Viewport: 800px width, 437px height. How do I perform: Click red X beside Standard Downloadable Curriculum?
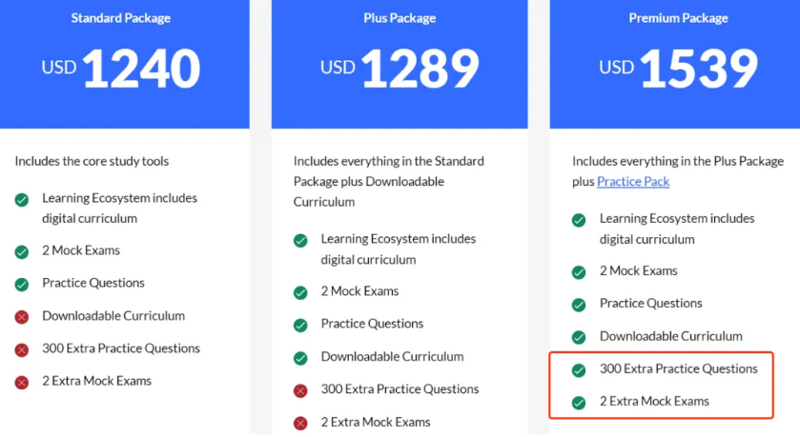(x=22, y=317)
